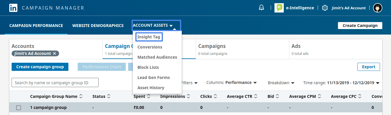Switch to Website Demographics tab

point(98,26)
